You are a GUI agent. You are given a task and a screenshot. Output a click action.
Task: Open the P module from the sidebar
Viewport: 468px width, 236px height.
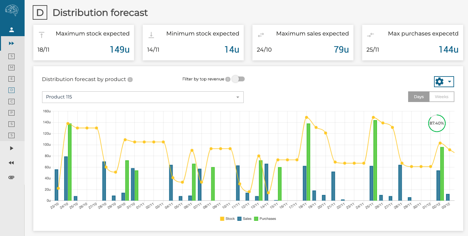click(x=11, y=113)
